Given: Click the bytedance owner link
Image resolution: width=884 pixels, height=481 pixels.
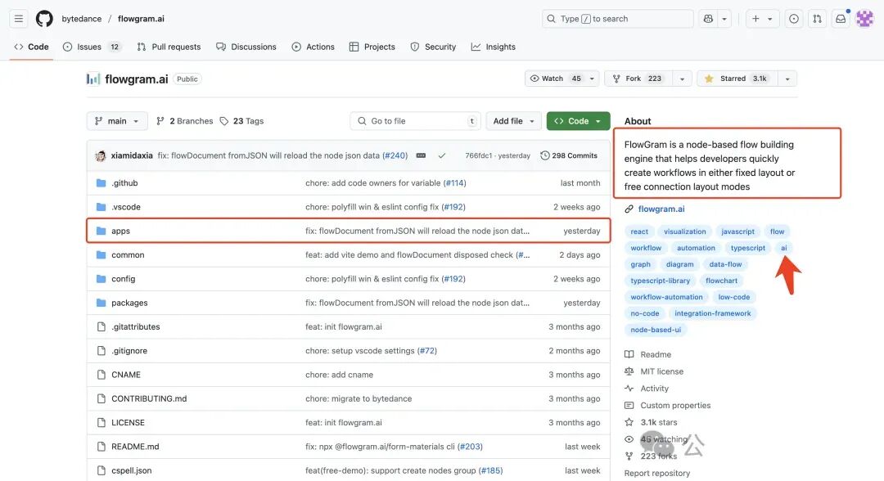Looking at the screenshot, I should (x=82, y=19).
